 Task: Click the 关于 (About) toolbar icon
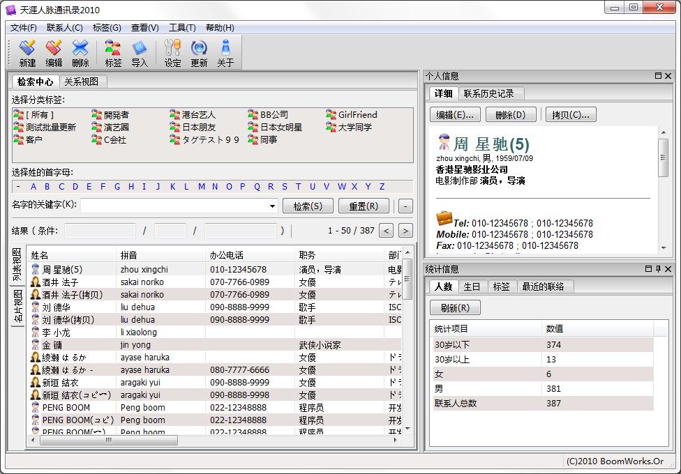pos(225,53)
